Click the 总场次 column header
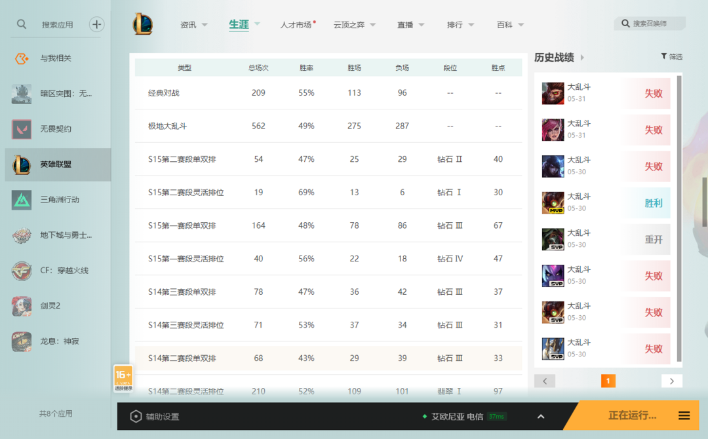Screen dimensions: 708x439 tap(258, 67)
